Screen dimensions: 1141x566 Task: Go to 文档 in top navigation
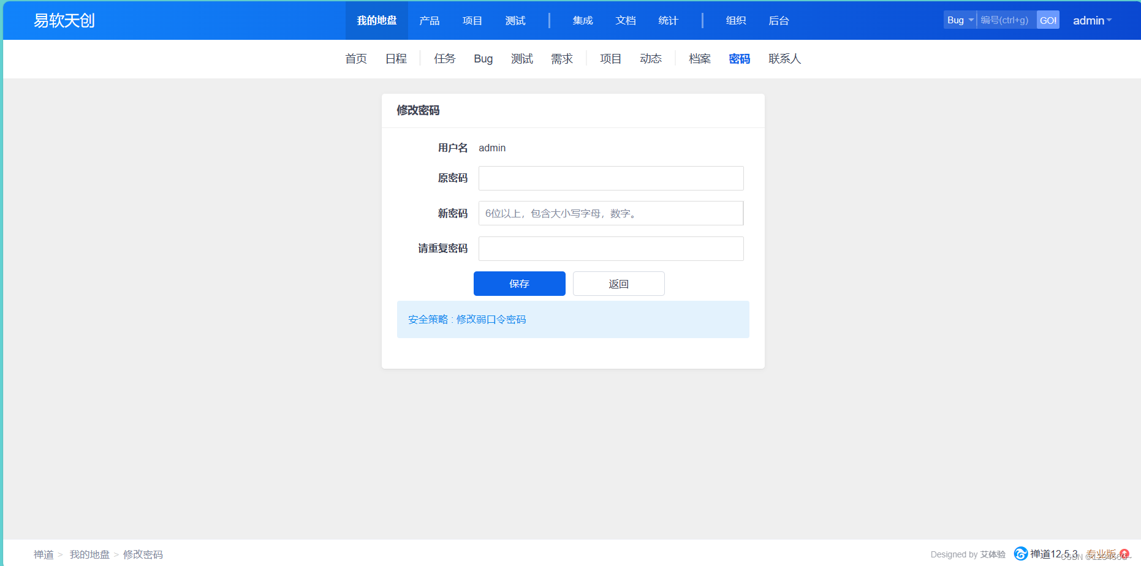(625, 20)
